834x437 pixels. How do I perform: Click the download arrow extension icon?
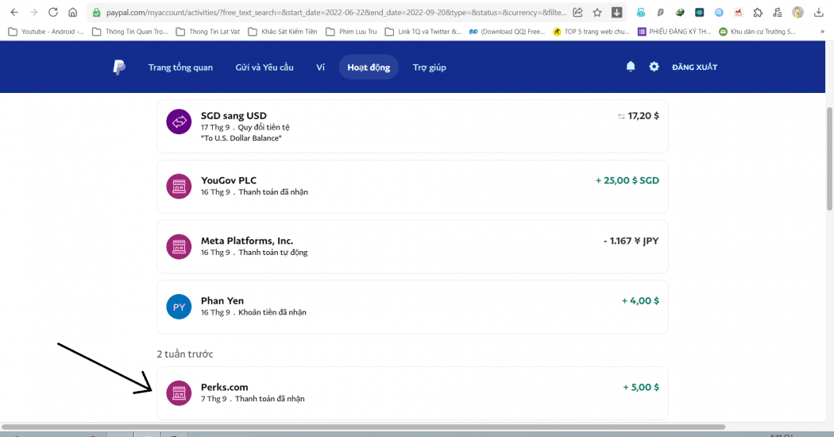pos(617,12)
